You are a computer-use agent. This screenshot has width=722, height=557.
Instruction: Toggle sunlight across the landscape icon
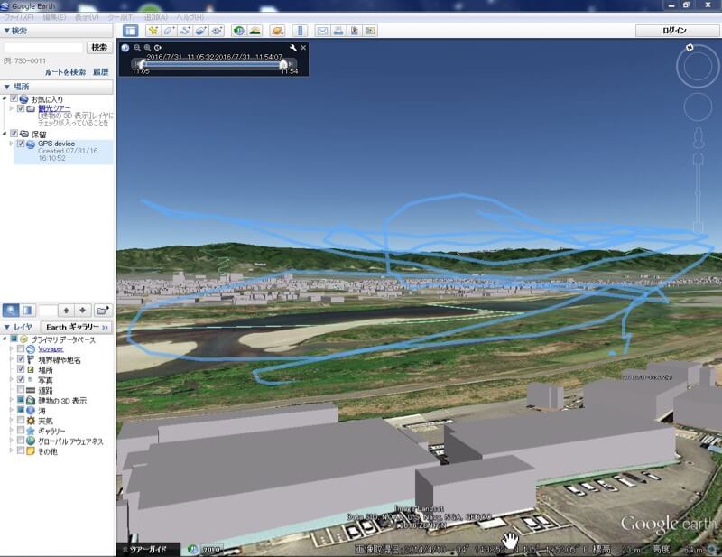255,31
